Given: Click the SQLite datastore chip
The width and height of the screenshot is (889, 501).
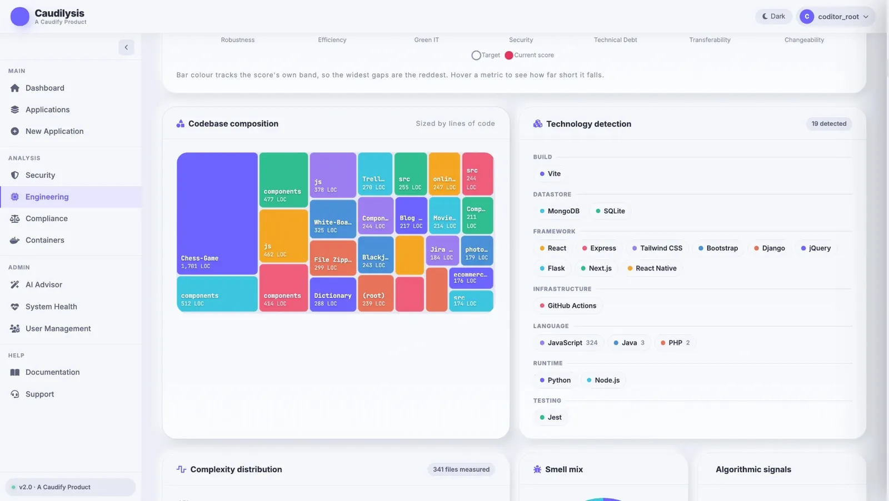Looking at the screenshot, I should click(x=610, y=211).
